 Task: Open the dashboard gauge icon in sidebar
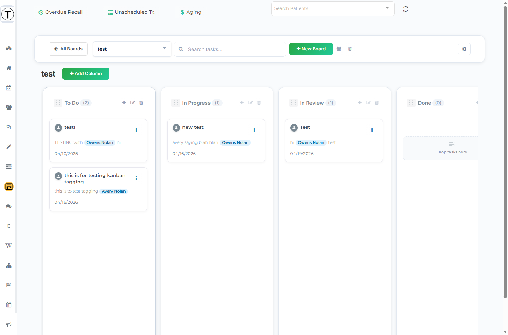click(9, 48)
